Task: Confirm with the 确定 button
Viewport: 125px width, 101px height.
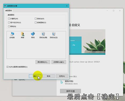Action: (x=35, y=76)
